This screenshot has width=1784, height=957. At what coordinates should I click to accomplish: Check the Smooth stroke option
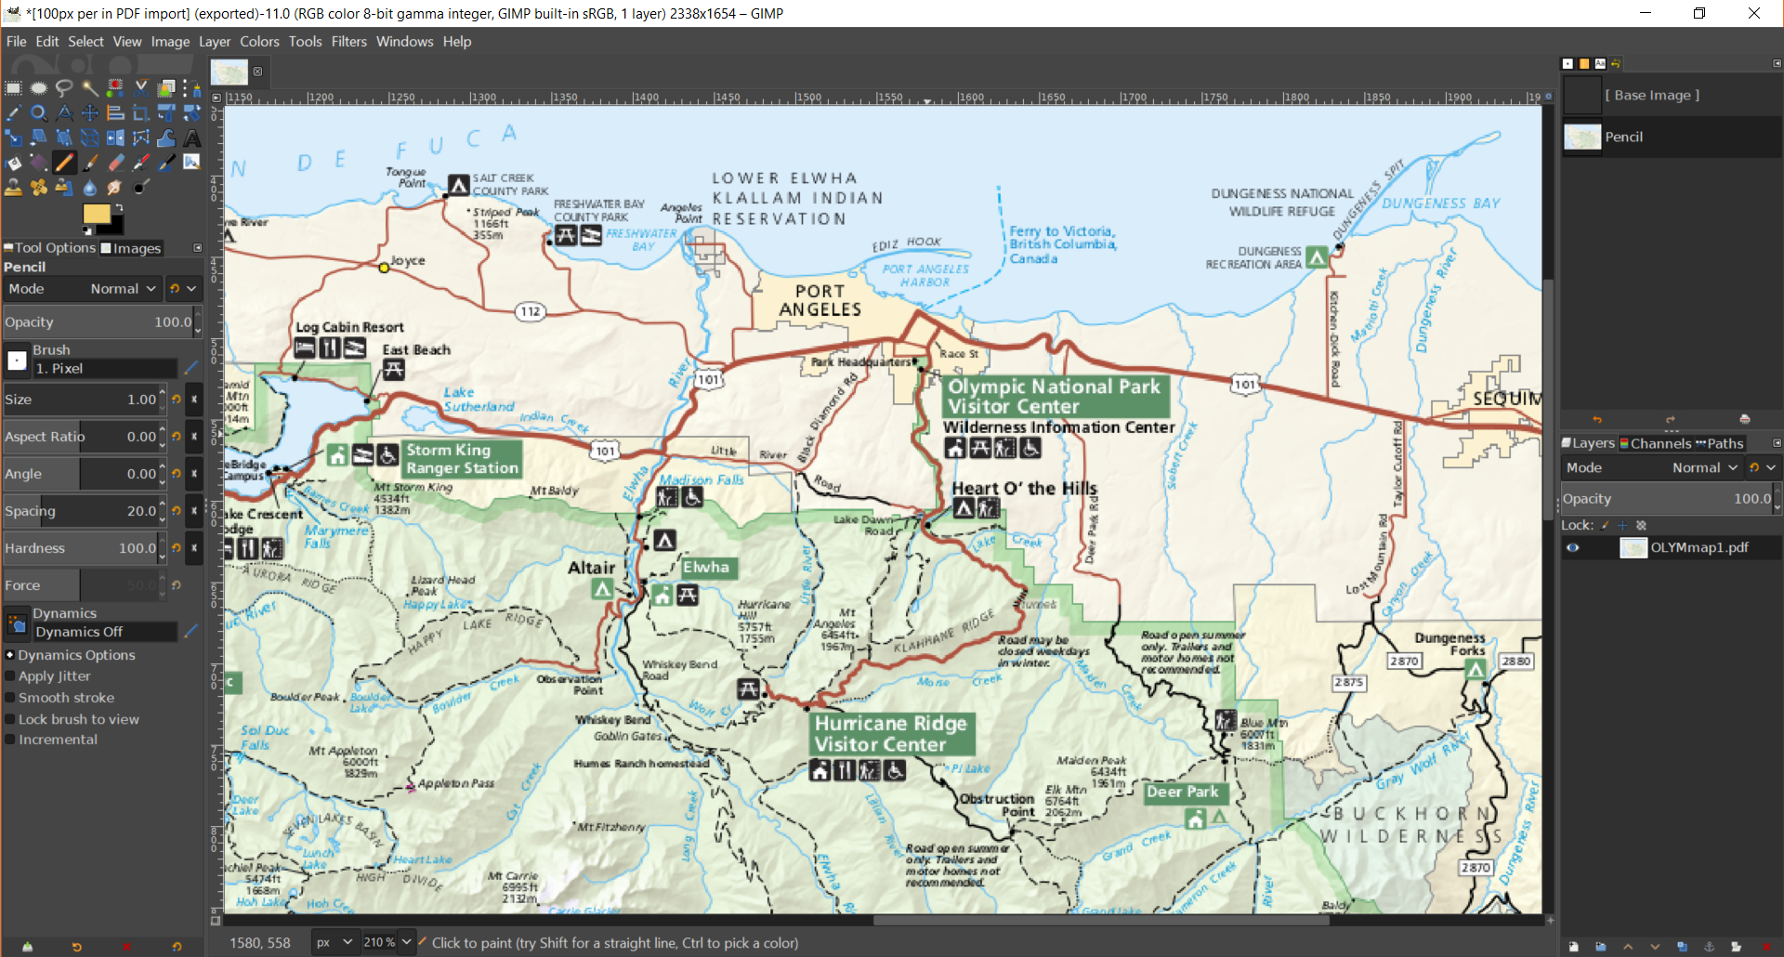tap(10, 697)
